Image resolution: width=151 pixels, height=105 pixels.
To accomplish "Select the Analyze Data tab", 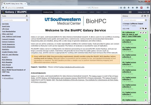I will (48, 12).
